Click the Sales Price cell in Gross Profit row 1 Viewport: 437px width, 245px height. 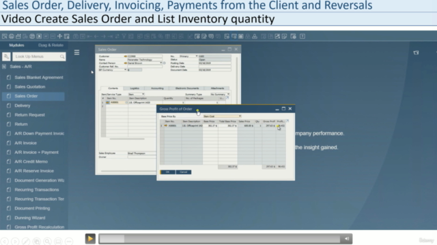tap(246, 125)
